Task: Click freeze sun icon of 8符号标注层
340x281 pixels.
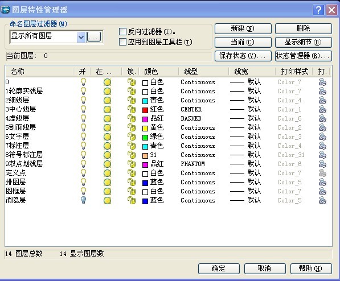Action: (x=107, y=155)
